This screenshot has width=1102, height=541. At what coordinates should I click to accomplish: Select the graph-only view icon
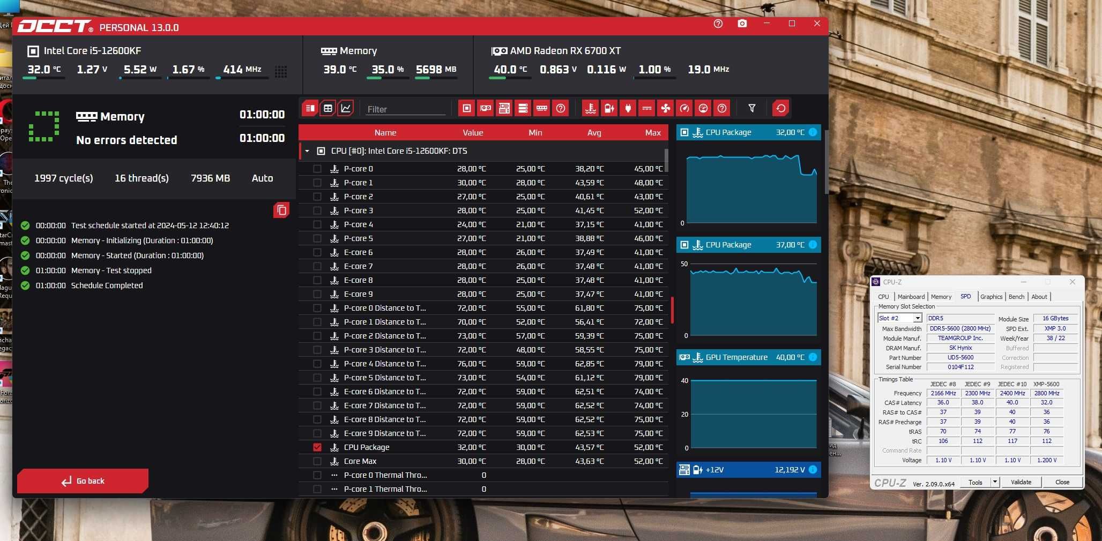click(x=346, y=108)
